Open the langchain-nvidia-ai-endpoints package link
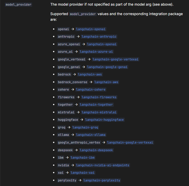The image size is (189, 186). coord(103,165)
